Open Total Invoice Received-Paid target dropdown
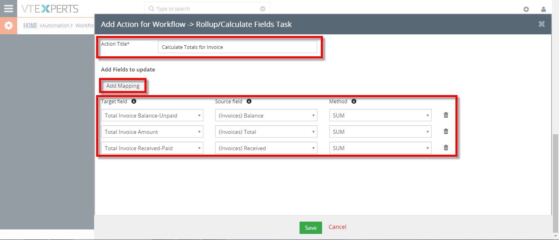 (x=152, y=148)
